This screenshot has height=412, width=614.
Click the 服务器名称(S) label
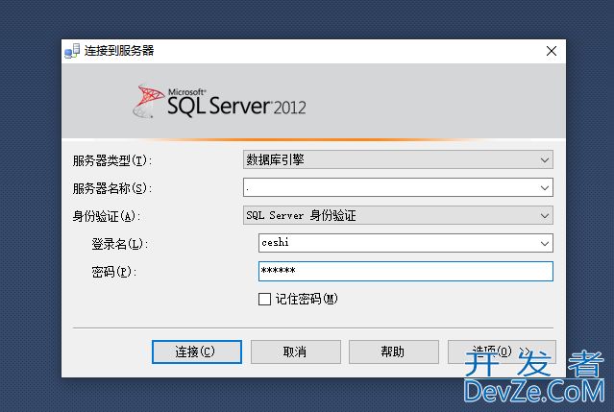click(x=112, y=188)
